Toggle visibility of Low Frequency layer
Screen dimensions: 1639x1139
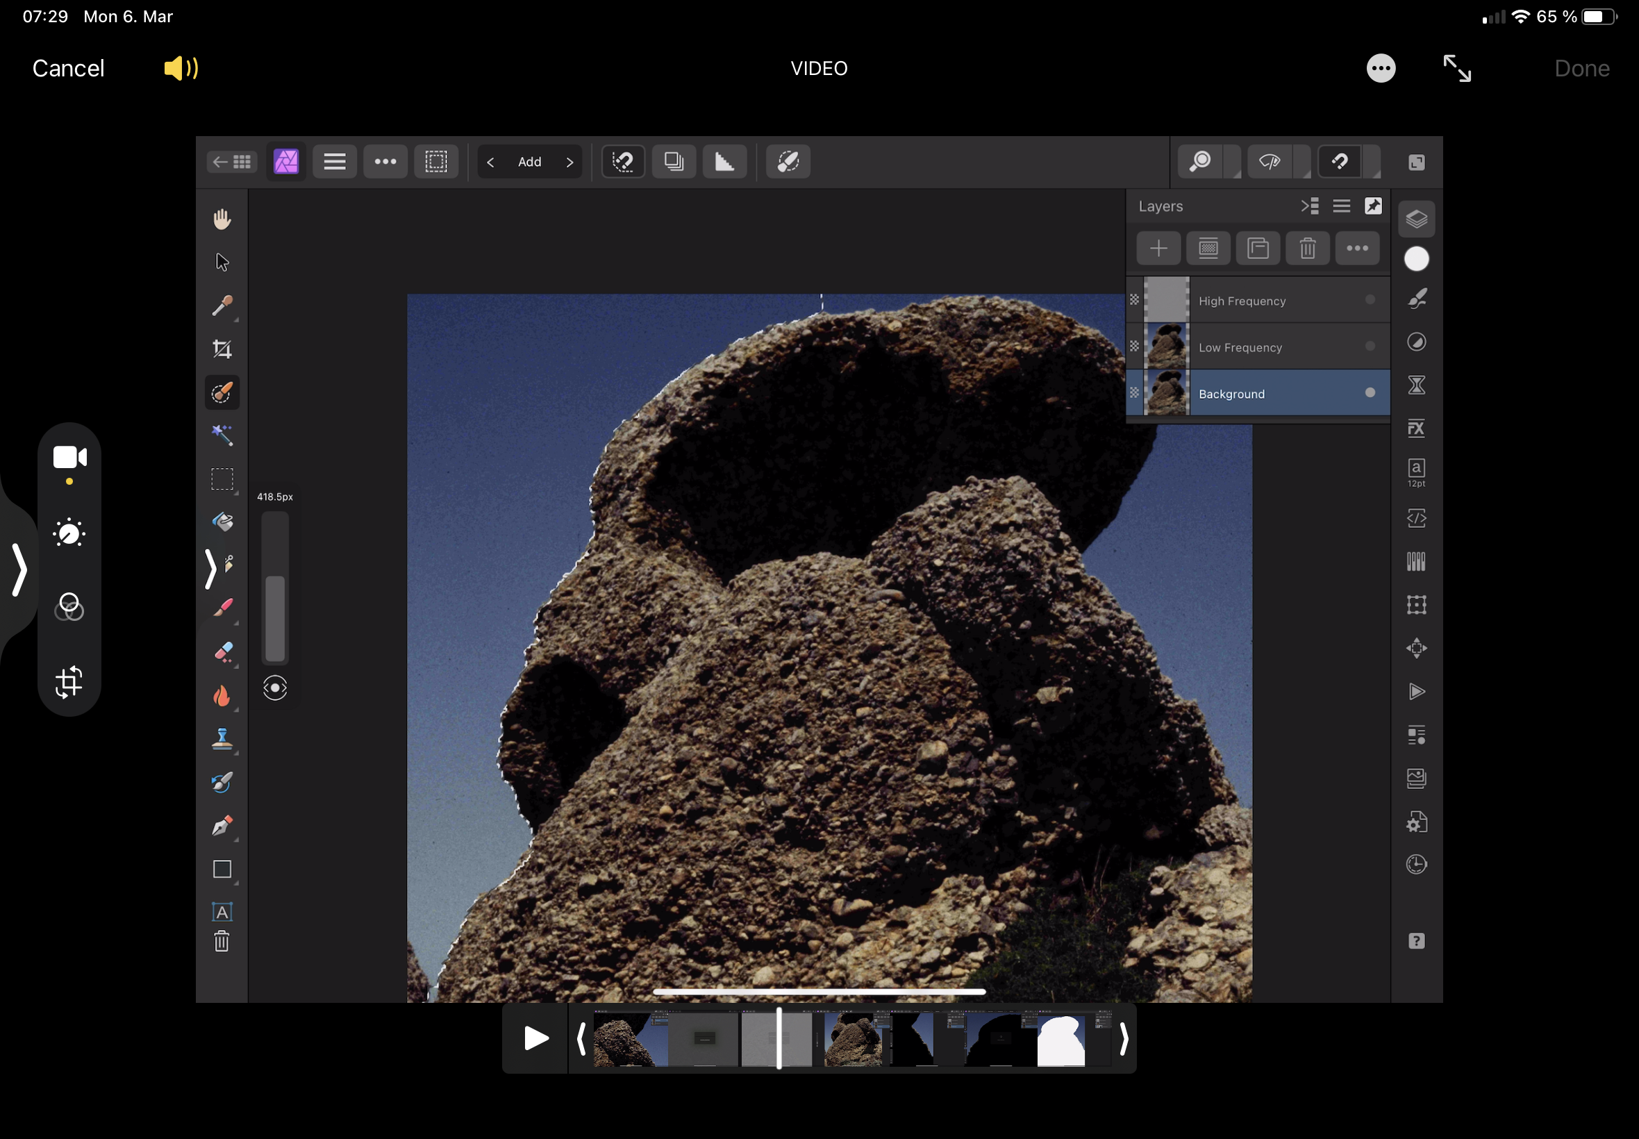tap(1370, 347)
